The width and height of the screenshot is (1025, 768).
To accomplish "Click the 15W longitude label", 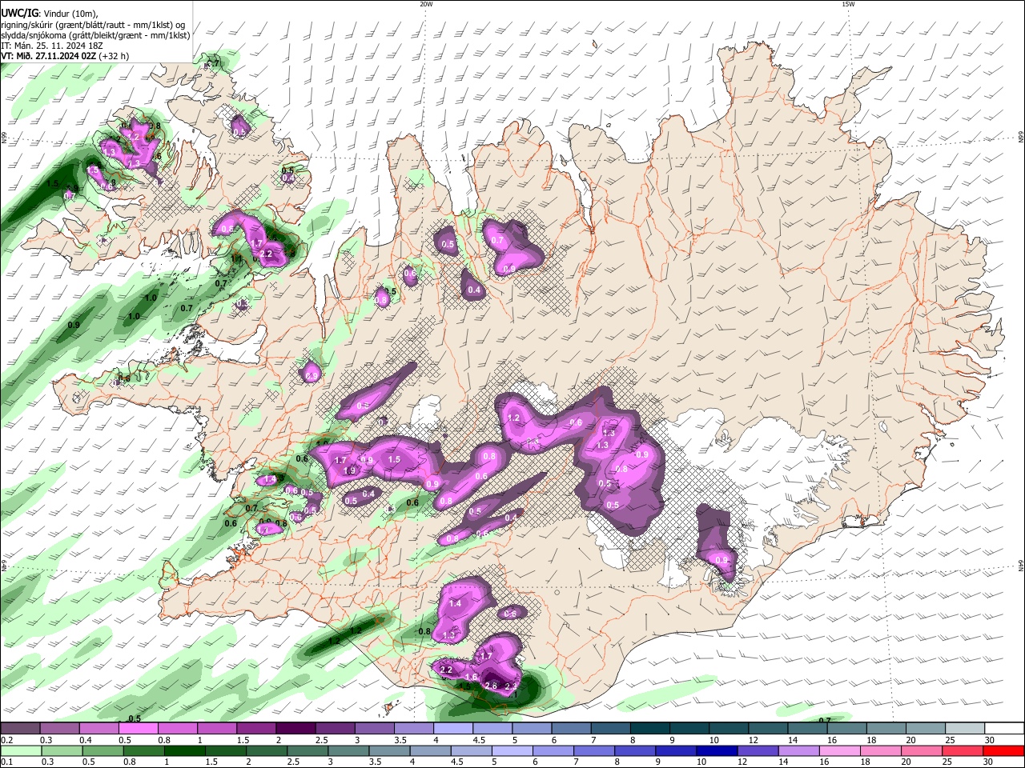I will (848, 4).
